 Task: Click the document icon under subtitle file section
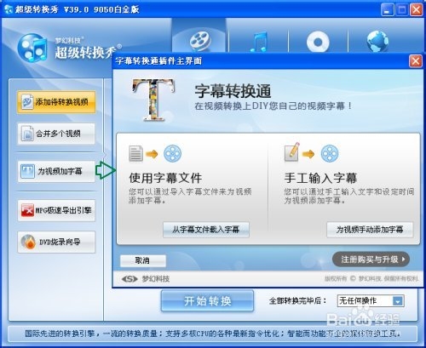(135, 153)
